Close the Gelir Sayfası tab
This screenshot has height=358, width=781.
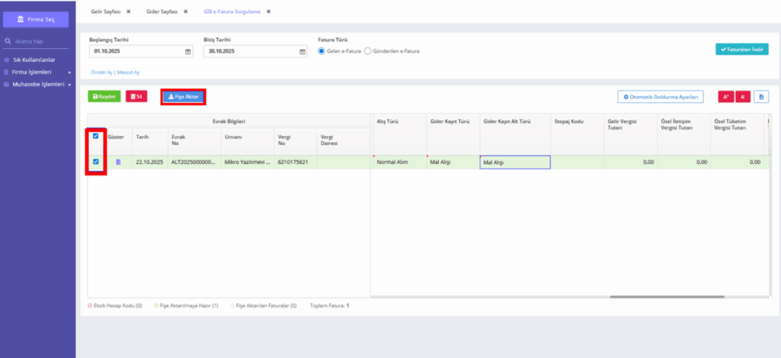coord(128,11)
